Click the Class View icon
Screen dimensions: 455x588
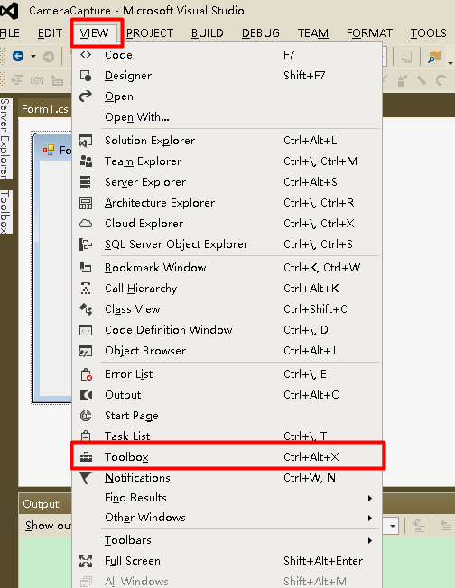86,309
